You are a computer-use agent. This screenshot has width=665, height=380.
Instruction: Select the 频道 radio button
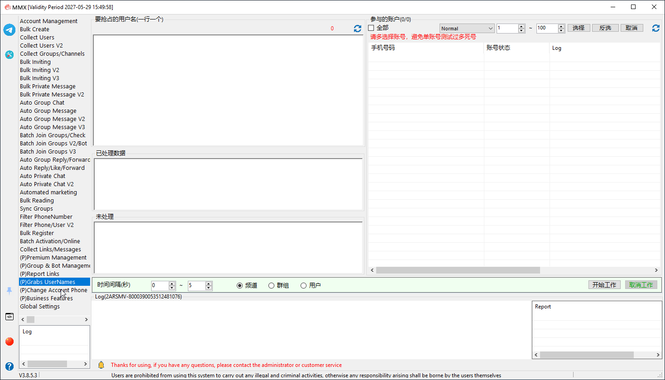(x=239, y=285)
